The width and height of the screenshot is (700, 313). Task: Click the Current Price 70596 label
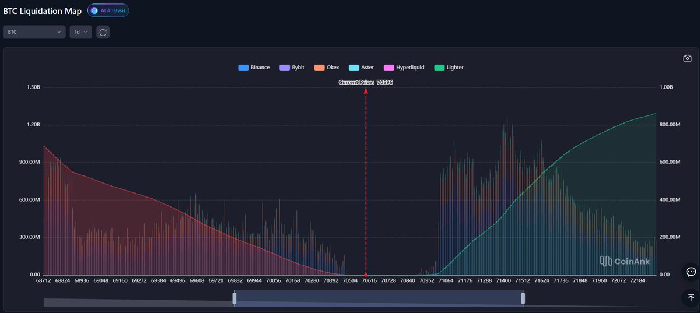(x=366, y=83)
